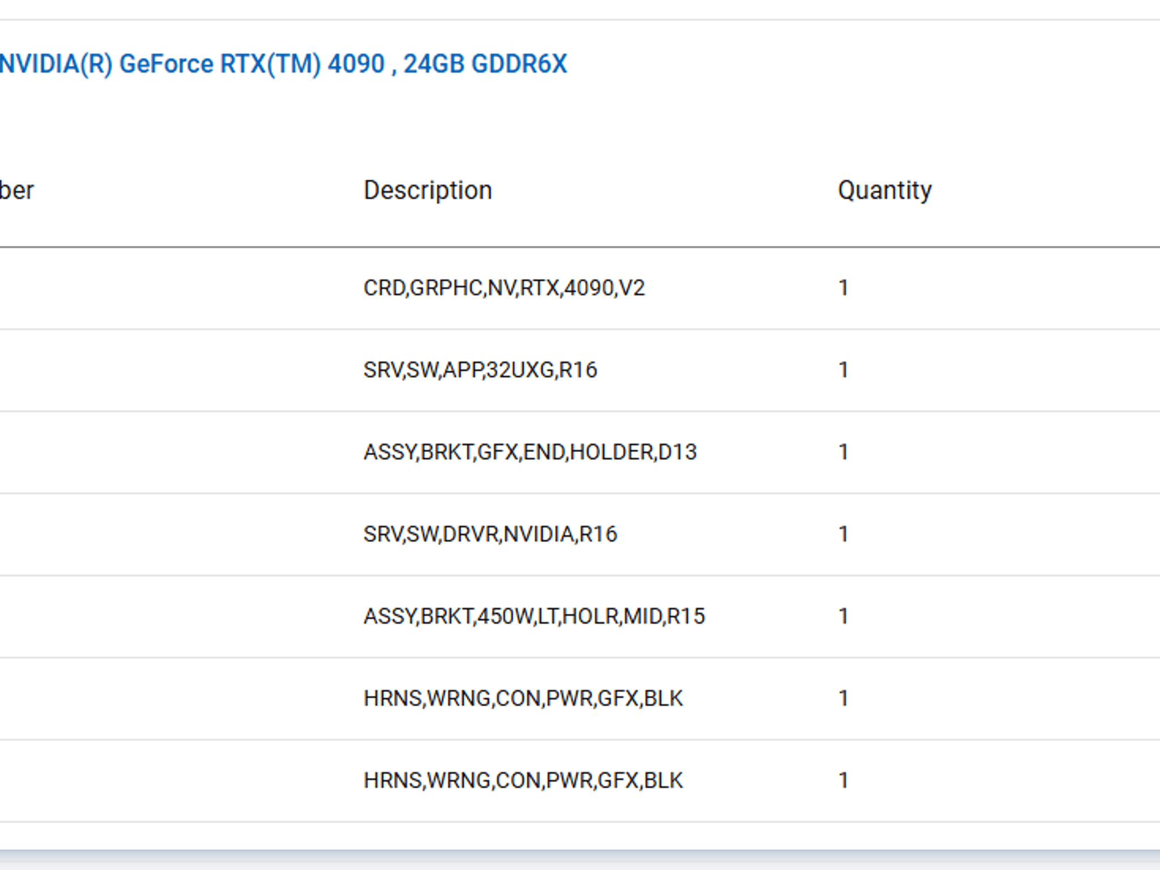Image resolution: width=1160 pixels, height=870 pixels.
Task: Select the SRV,SW,APP,32UXG,R16 description cell
Action: point(480,370)
